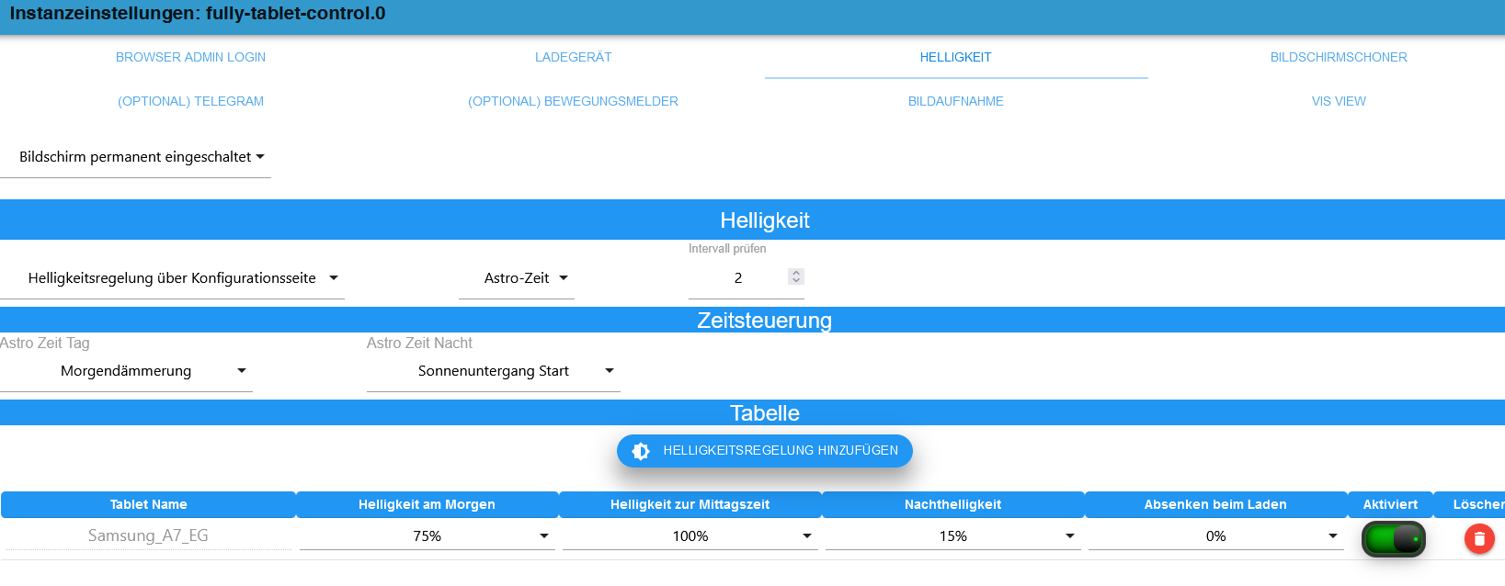The image size is (1505, 586).
Task: Click the Tablet Name column header
Action: [x=148, y=504]
